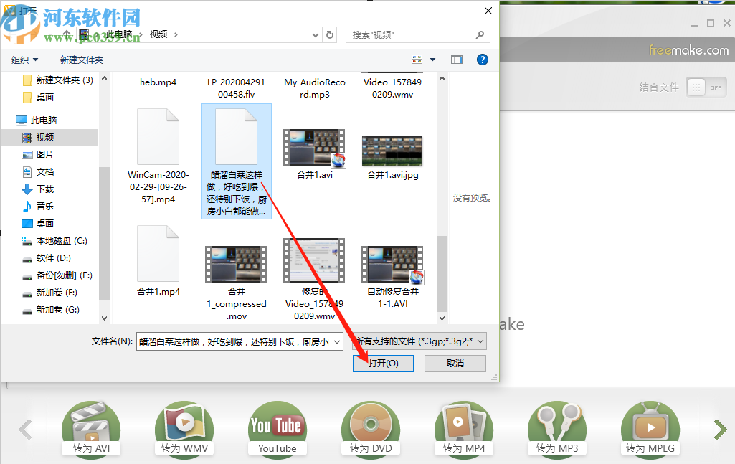Select the 转为 MP3 conversion icon

557,429
